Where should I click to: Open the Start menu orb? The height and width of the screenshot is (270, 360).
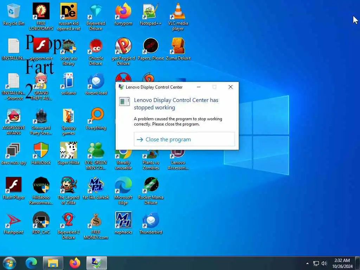(9, 263)
